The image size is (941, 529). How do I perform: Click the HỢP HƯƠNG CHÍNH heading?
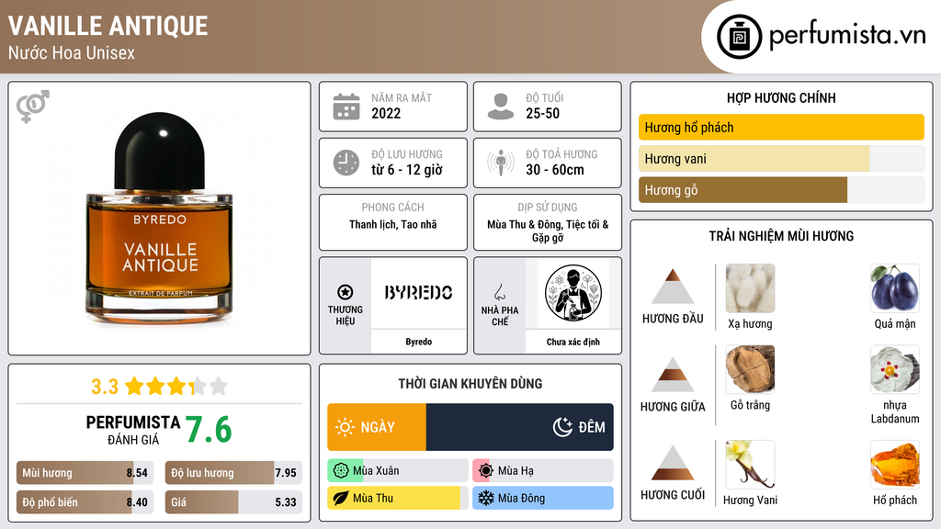781,97
